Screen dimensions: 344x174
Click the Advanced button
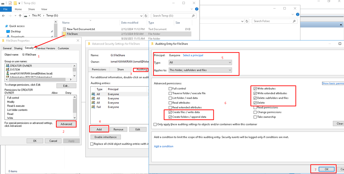[66, 124]
